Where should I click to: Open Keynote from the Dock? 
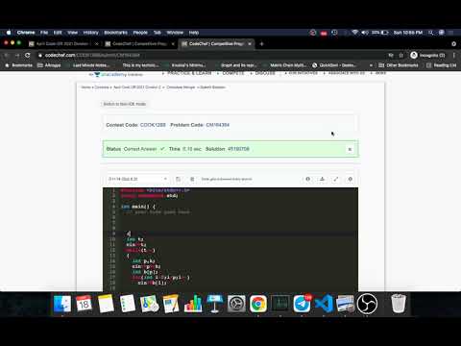click(x=214, y=304)
